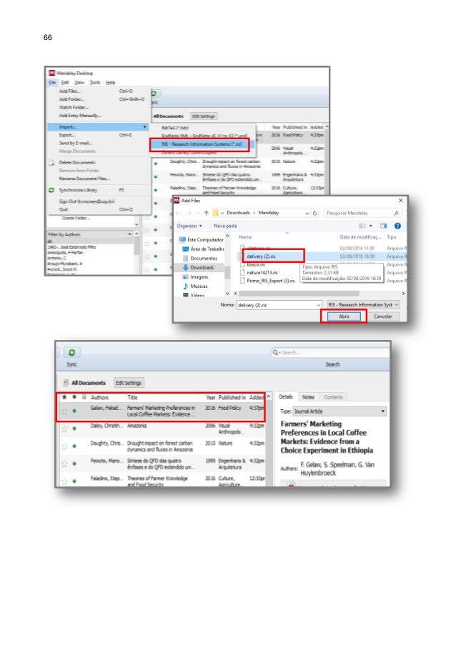Sort by the Data de modificaç... column header
The height and width of the screenshot is (645, 456).
coord(360,237)
